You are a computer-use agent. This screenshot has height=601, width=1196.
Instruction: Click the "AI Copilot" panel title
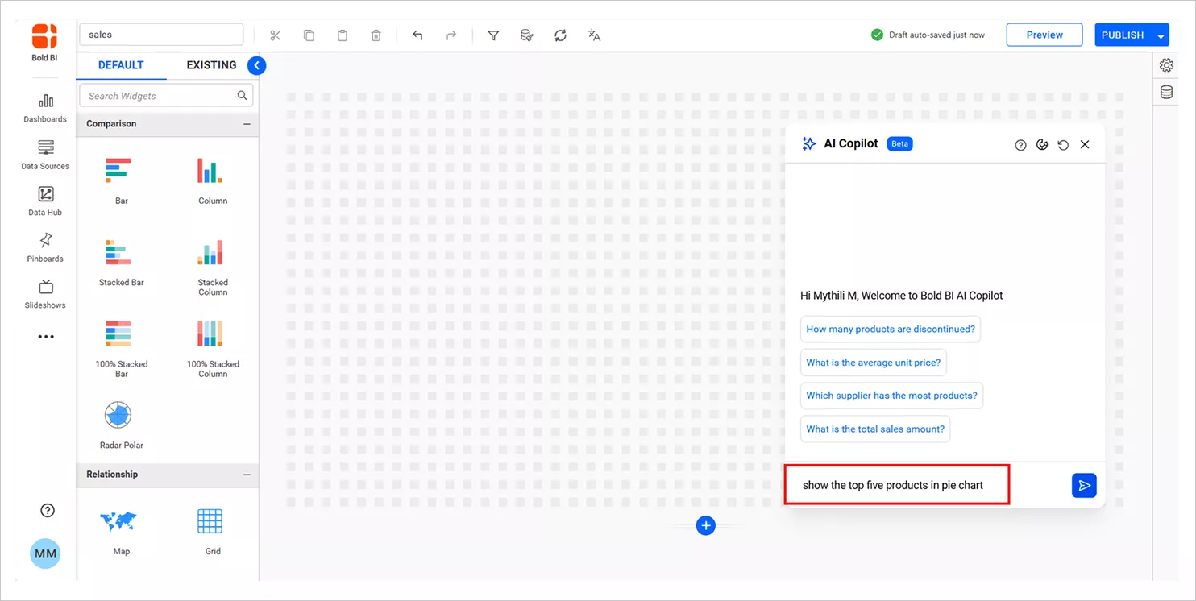pos(851,143)
